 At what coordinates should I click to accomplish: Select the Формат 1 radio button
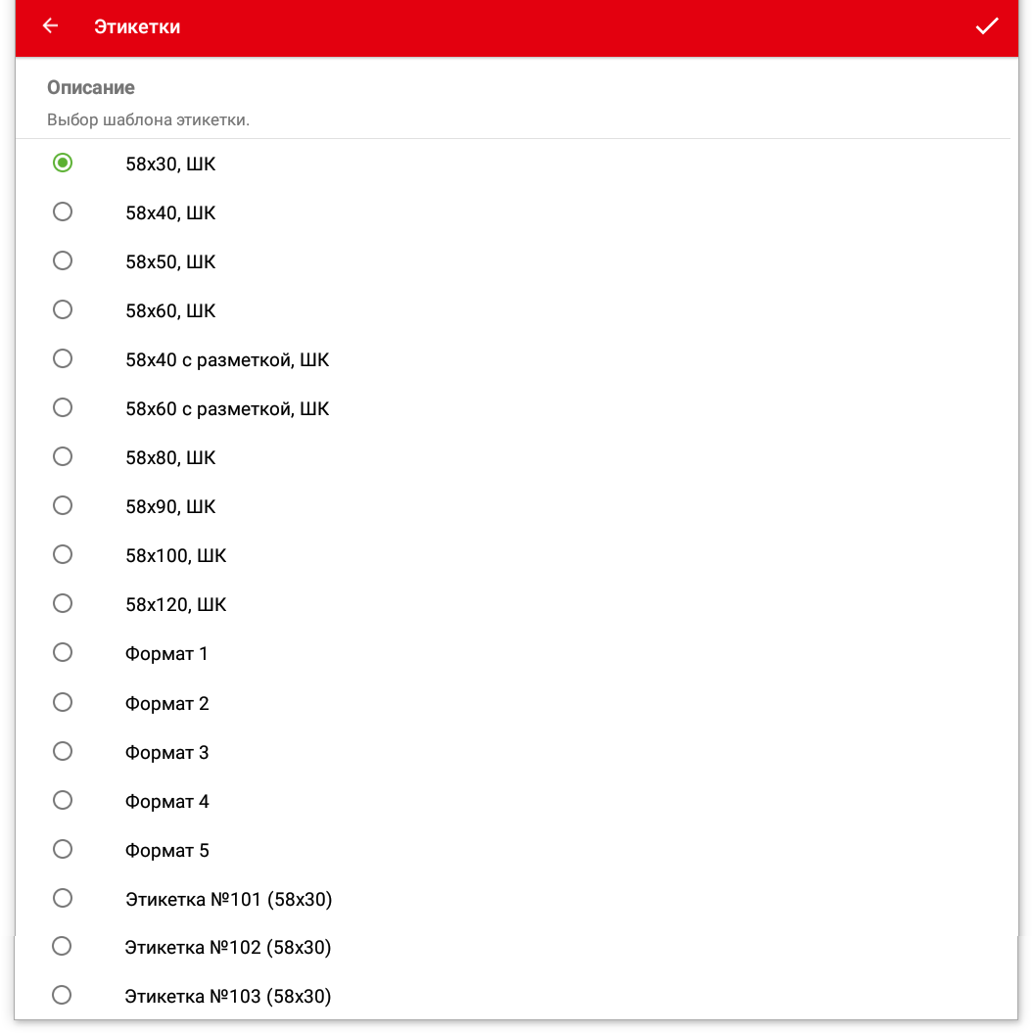(x=63, y=653)
